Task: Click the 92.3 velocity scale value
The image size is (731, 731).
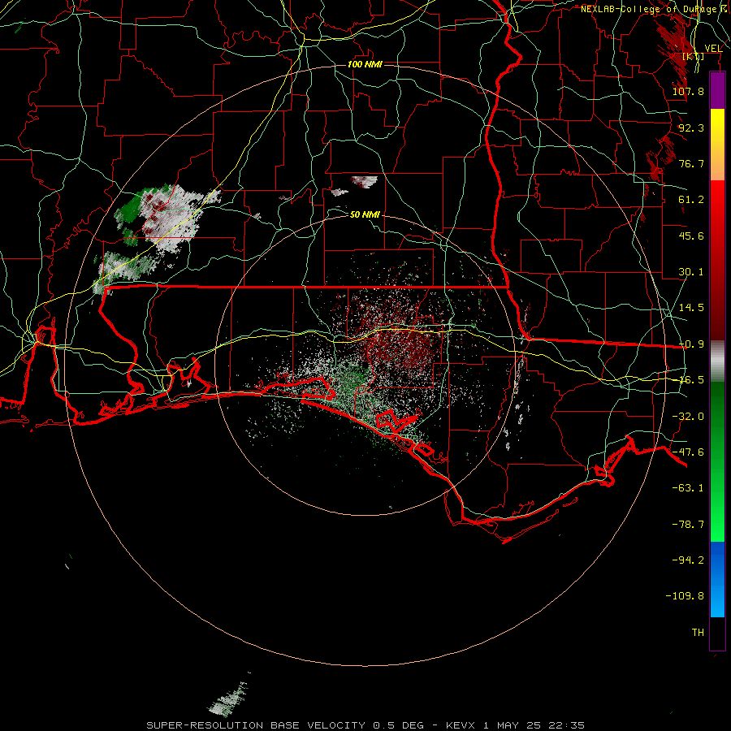Action: pyautogui.click(x=691, y=128)
